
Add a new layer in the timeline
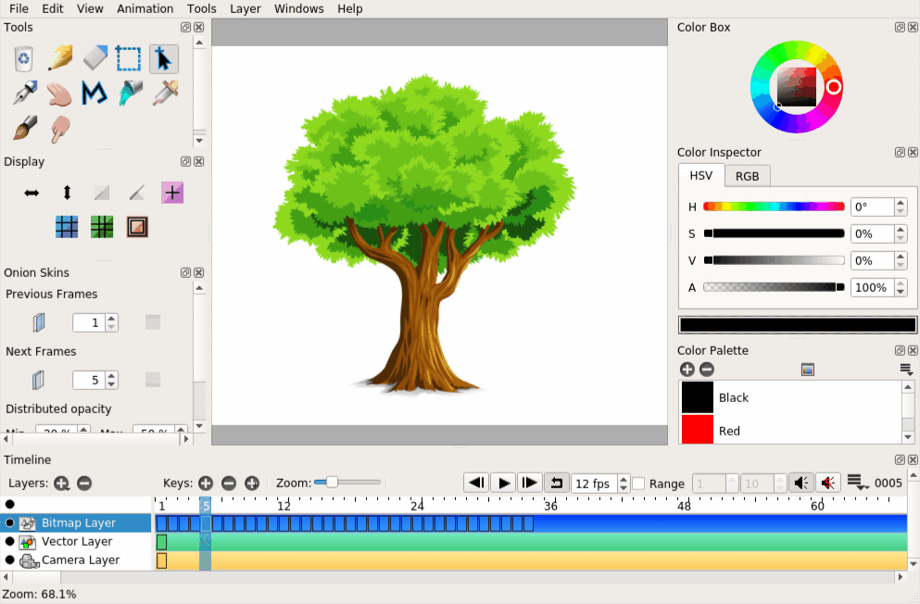pos(61,483)
